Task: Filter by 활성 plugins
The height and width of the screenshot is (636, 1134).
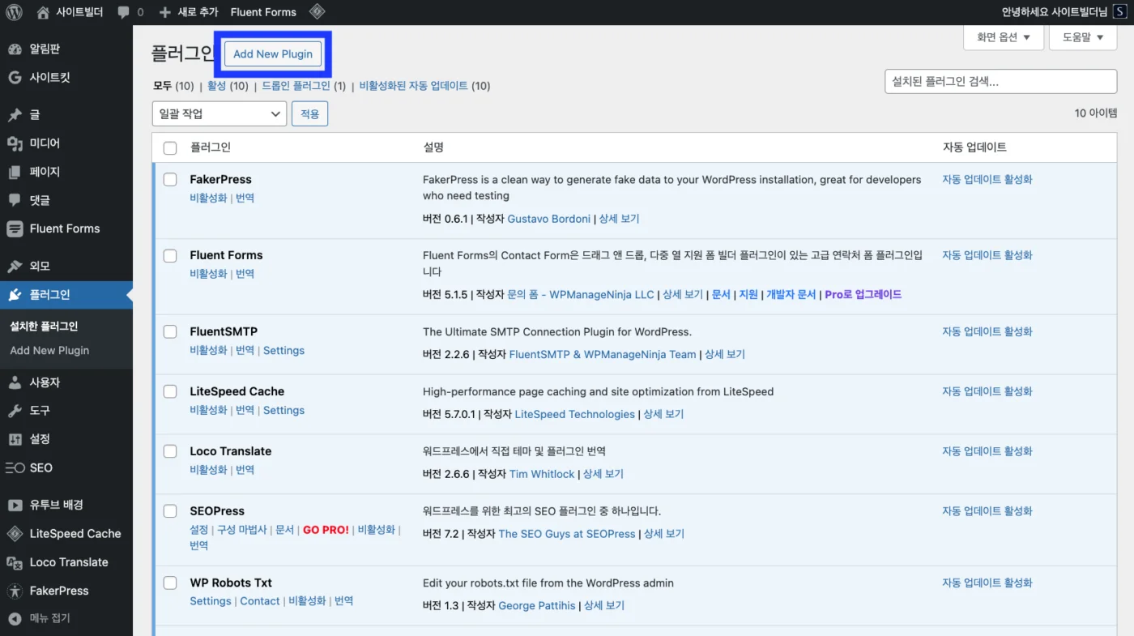Action: point(216,86)
